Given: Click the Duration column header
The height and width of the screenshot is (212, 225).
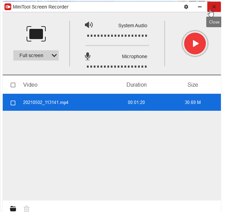Looking at the screenshot, I should click(136, 85).
